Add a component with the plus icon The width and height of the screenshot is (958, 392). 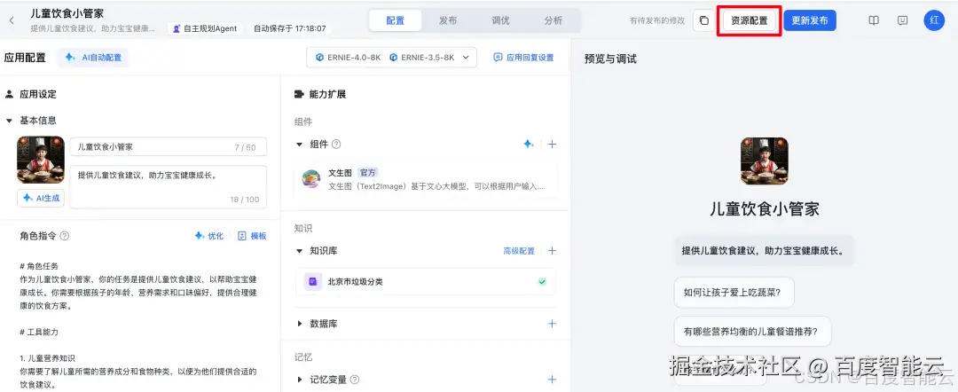(552, 144)
